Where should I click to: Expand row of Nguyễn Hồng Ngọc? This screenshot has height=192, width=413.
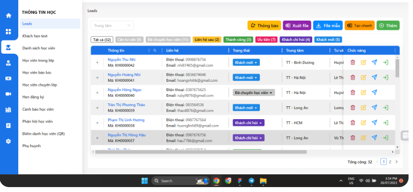coord(97,93)
